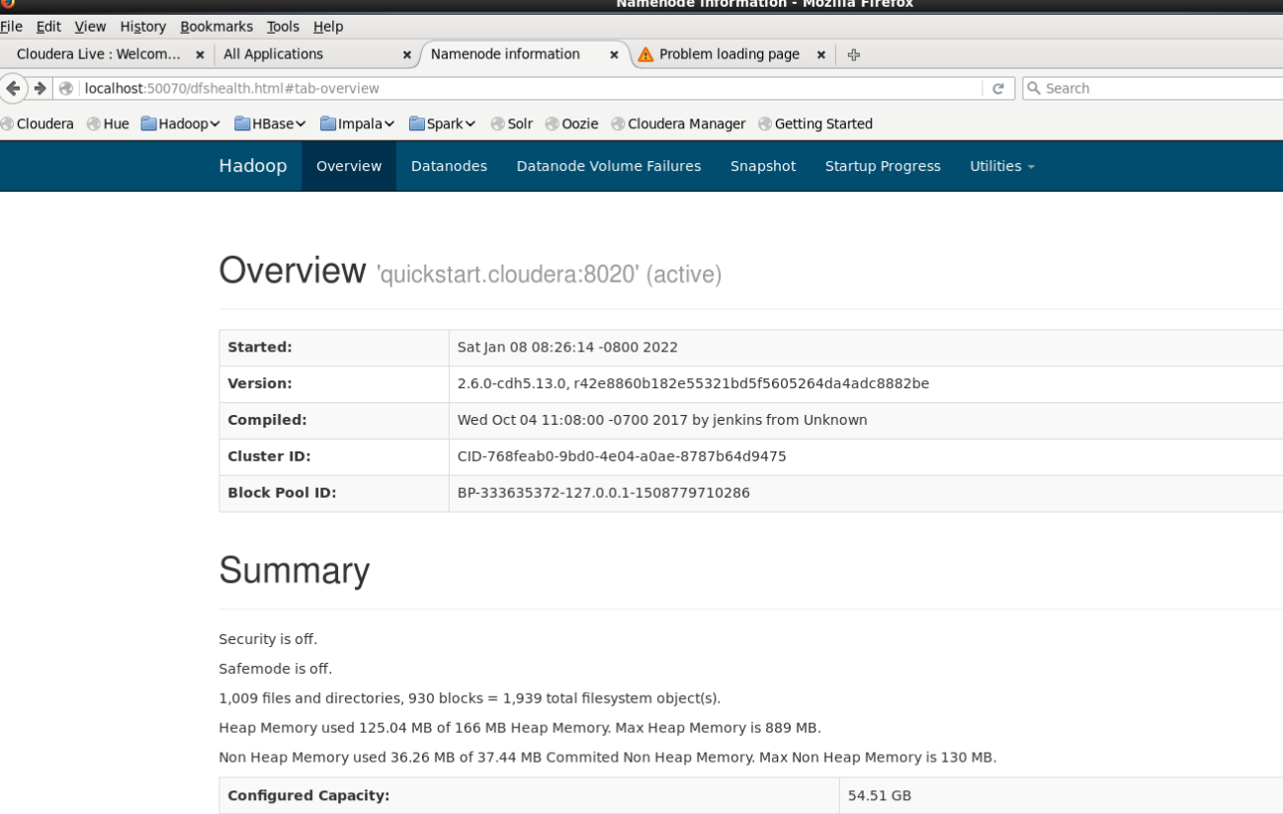Click the Cluster ID value
1283x814 pixels.
coord(622,456)
